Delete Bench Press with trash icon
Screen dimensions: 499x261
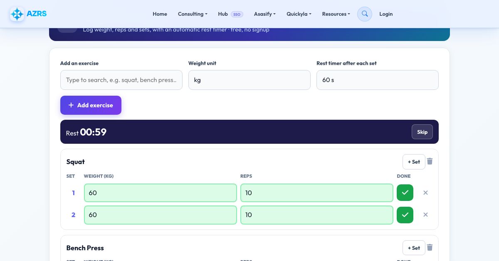point(430,248)
